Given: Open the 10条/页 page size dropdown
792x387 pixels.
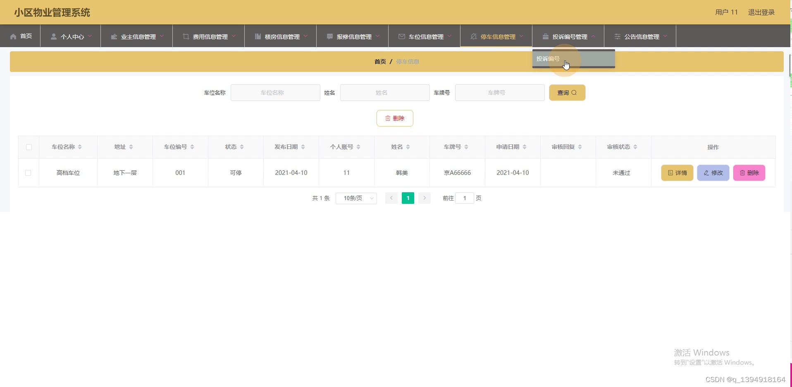Looking at the screenshot, I should pos(356,198).
